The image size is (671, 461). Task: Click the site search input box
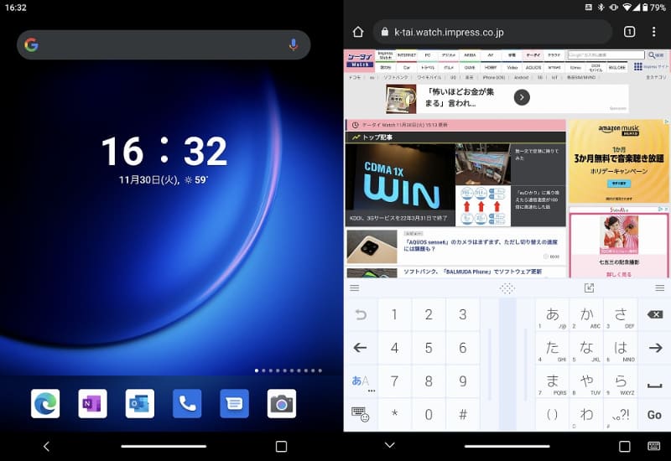pos(606,55)
